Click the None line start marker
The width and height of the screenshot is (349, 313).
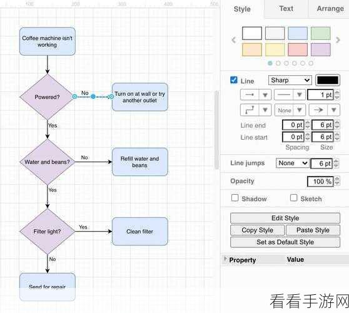(284, 110)
